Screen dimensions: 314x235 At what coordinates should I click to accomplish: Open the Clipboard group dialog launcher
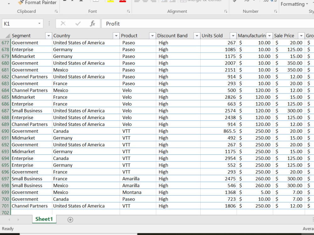point(57,11)
